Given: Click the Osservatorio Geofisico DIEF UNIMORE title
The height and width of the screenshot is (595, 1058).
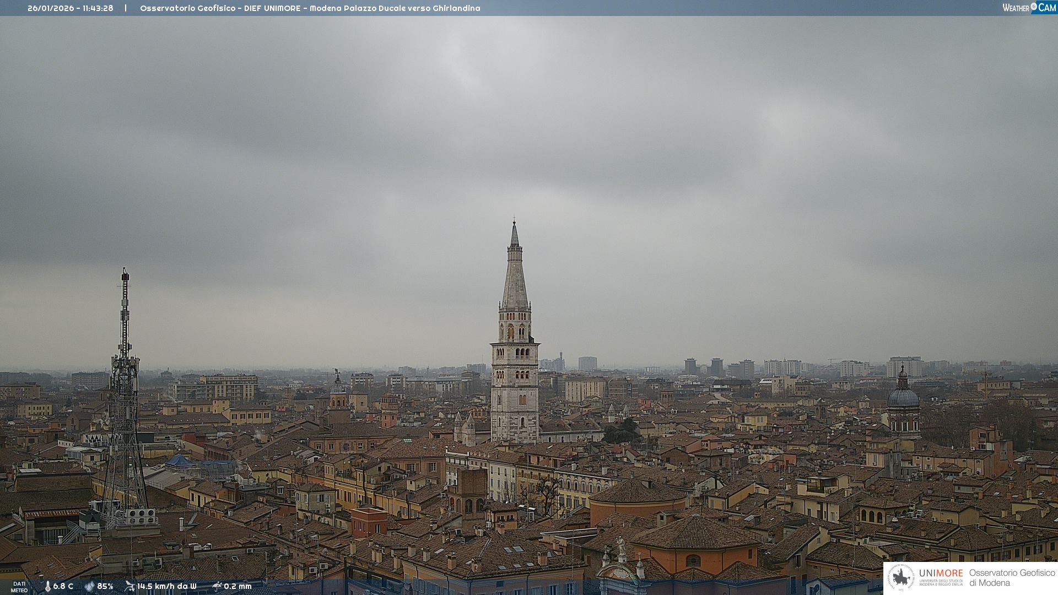Looking at the screenshot, I should click(310, 8).
